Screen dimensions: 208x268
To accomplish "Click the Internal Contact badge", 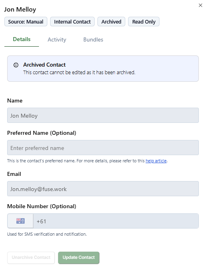I will pos(72,22).
